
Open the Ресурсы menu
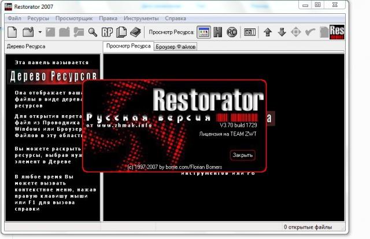point(38,19)
